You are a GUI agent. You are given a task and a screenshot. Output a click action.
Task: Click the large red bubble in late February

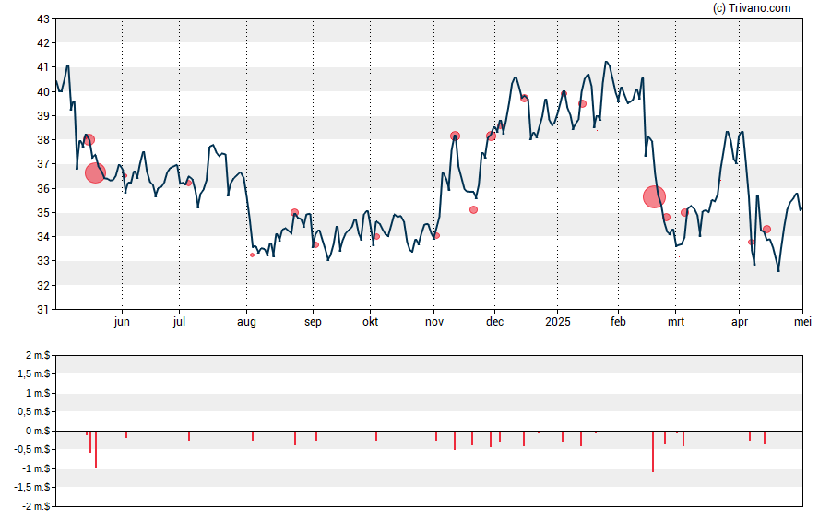pyautogui.click(x=654, y=196)
